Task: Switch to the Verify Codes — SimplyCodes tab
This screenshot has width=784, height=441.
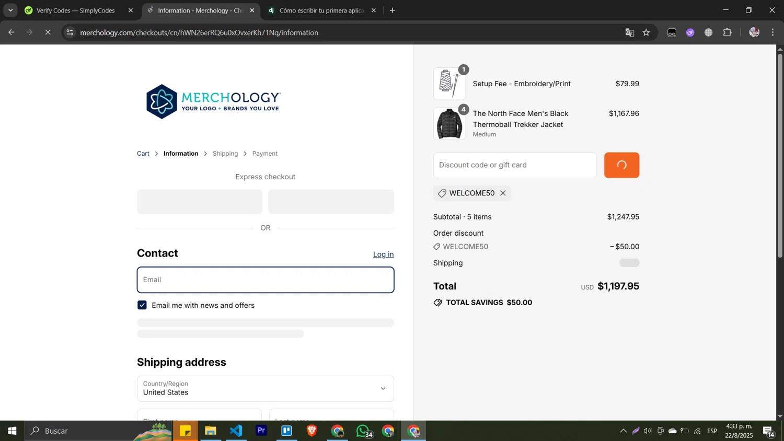Action: pyautogui.click(x=76, y=10)
